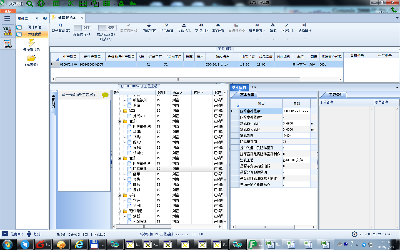Switch to the 系统 ribbon tab
The image size is (400, 250).
click(x=8, y=12)
